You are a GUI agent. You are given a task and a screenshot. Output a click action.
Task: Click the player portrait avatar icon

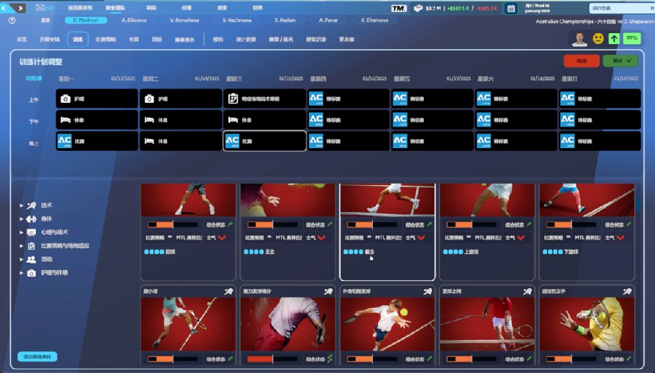[x=580, y=38]
